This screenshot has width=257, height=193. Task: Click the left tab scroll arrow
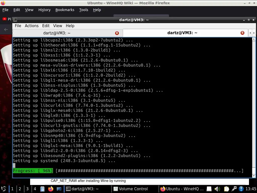(x=250, y=33)
